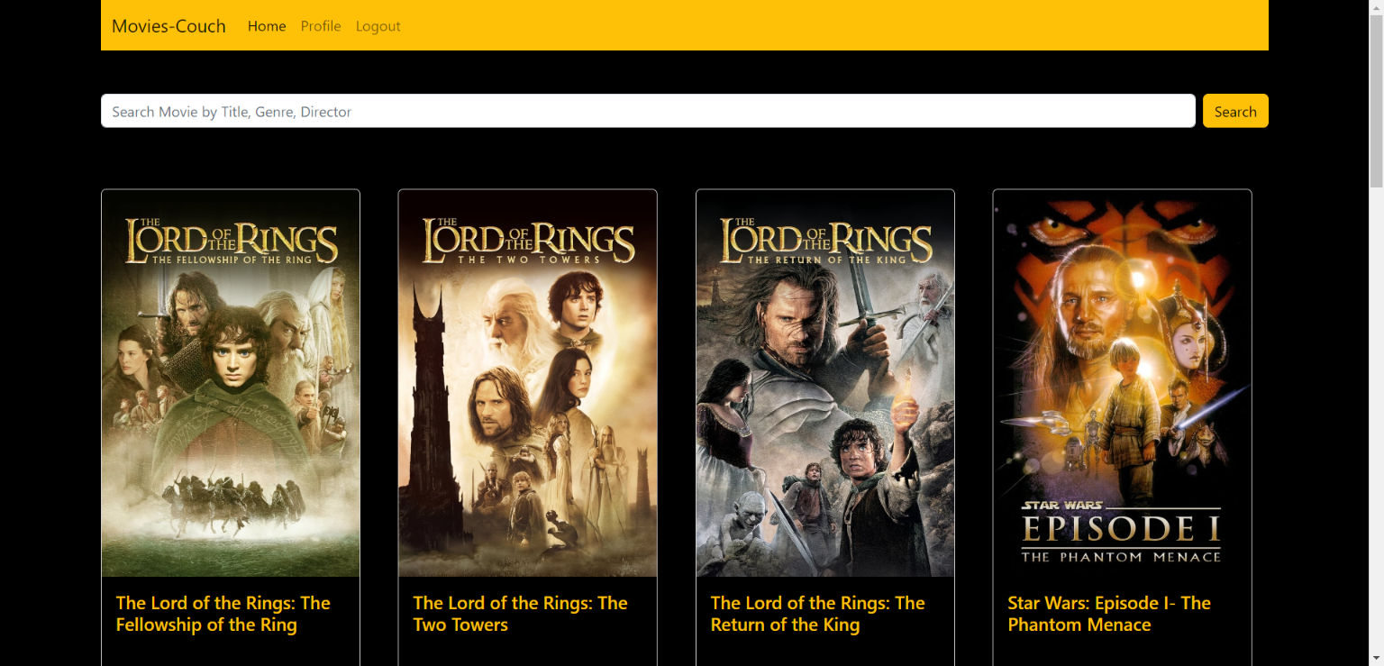Click title 'The Lord of the Rings: The Return of the King'
Viewport: 1384px width, 666px height.
818,614
